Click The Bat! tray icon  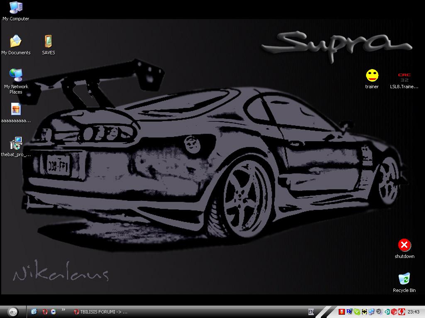364,312
